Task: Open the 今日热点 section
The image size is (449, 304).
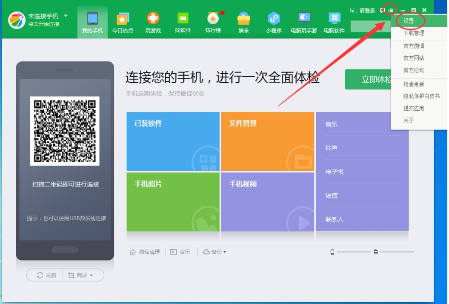Action: pos(123,22)
